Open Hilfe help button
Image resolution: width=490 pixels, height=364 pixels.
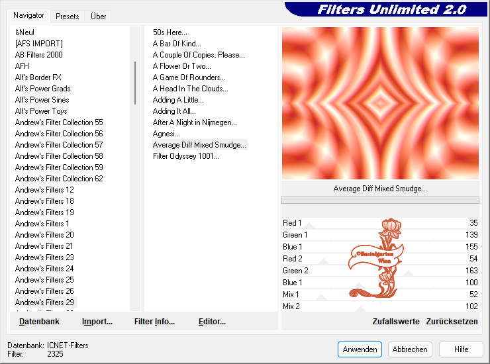[x=461, y=349]
